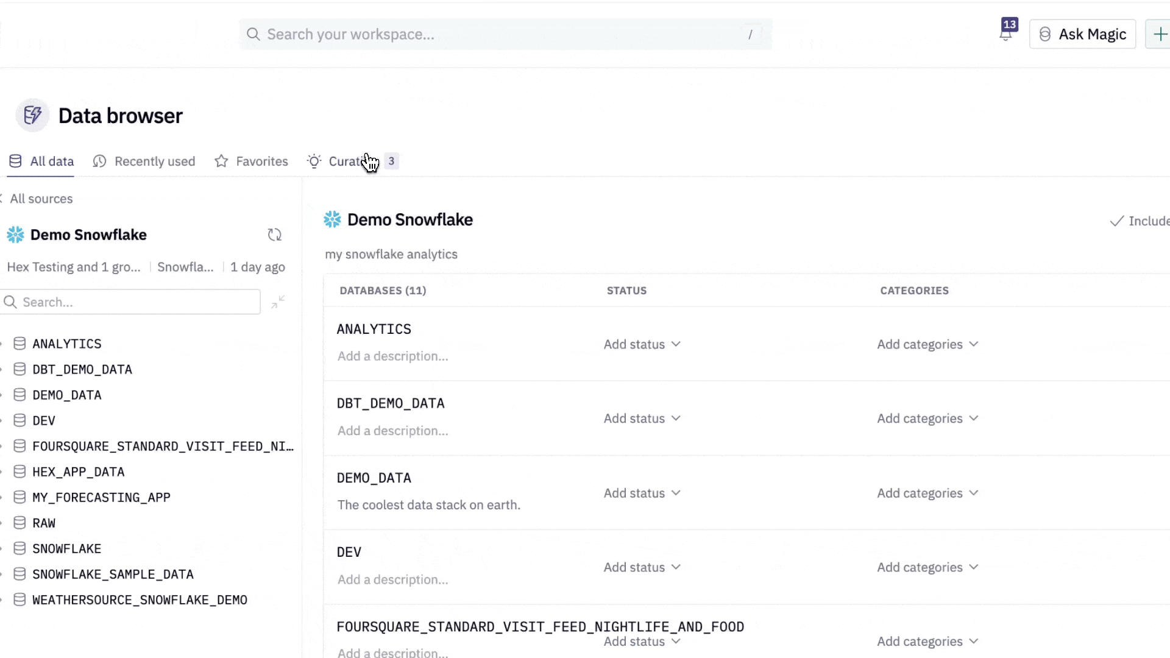This screenshot has width=1170, height=658.
Task: Click the database icon beside DEMO_DATA
Action: [x=19, y=395]
